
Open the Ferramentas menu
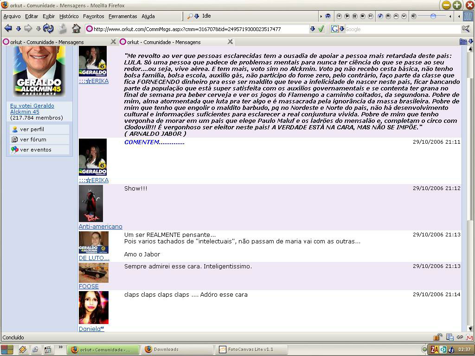122,16
